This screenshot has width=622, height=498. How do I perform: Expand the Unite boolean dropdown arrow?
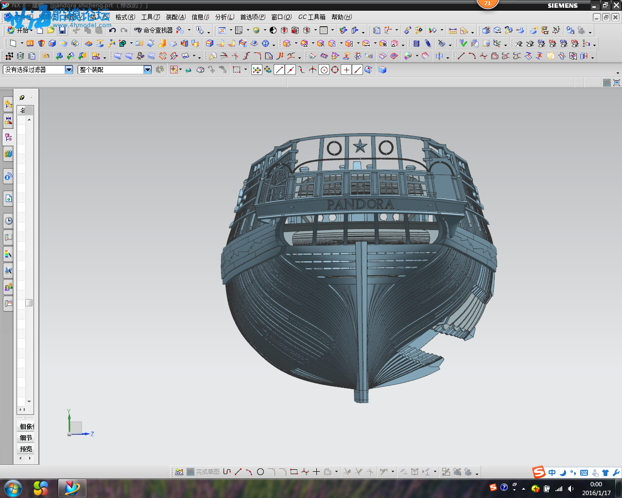pos(131,43)
